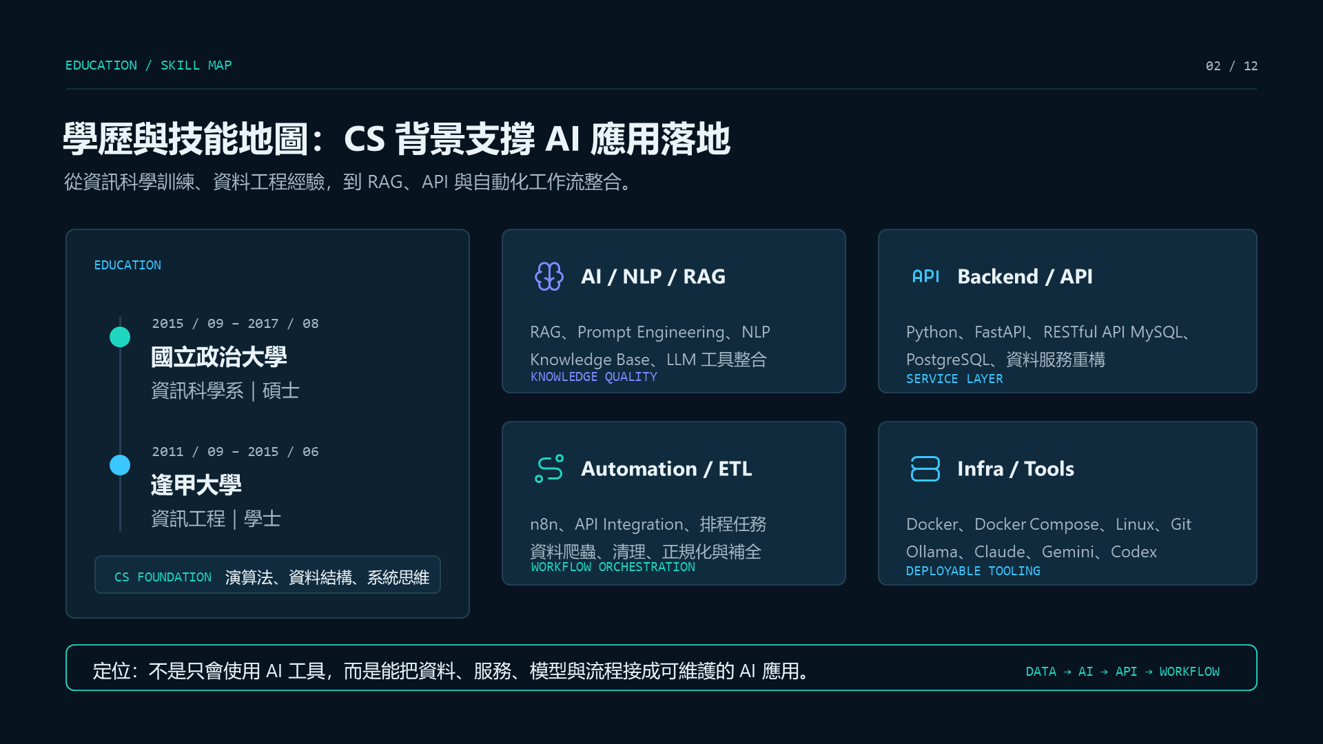The width and height of the screenshot is (1323, 744).
Task: Click the Backend / API card title
Action: click(1025, 276)
